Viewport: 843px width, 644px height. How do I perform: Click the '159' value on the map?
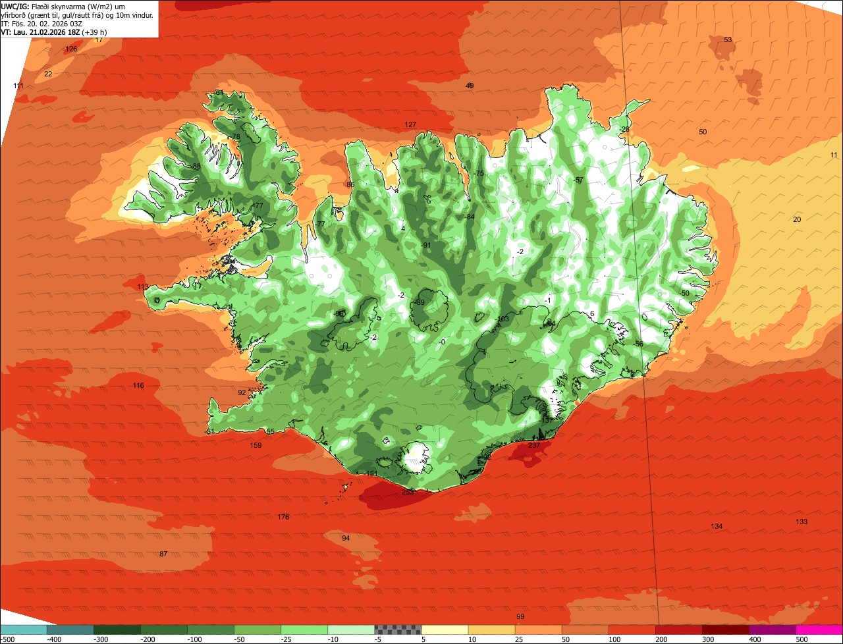coord(256,446)
